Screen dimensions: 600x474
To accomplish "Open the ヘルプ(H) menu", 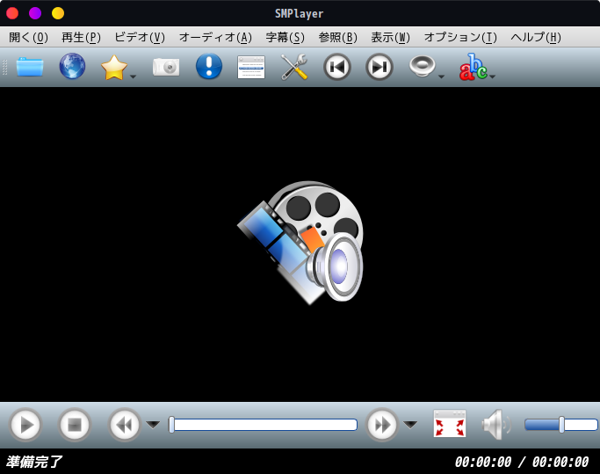I will point(536,37).
